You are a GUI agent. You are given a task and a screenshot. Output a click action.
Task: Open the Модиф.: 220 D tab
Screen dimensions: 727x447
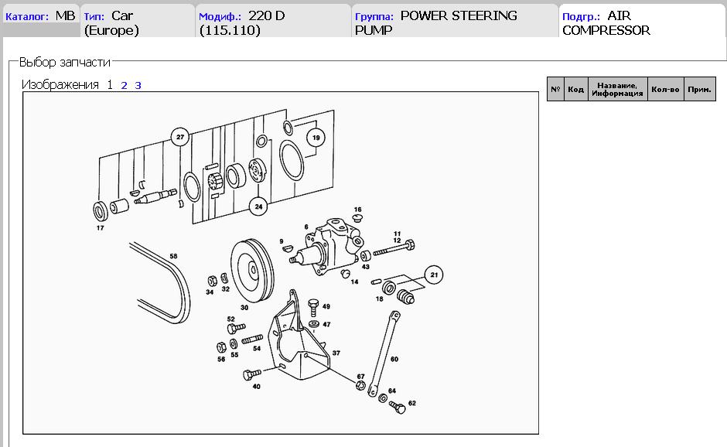coord(272,22)
